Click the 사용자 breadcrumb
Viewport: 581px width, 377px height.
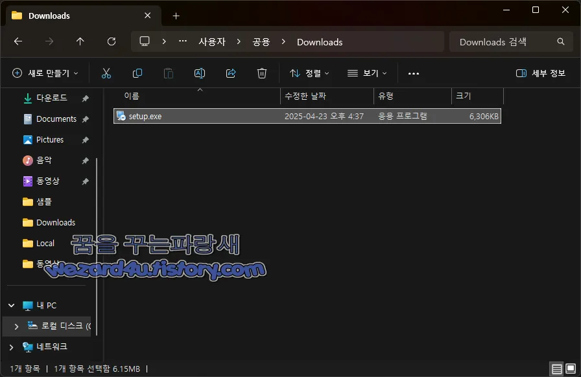[x=212, y=42]
